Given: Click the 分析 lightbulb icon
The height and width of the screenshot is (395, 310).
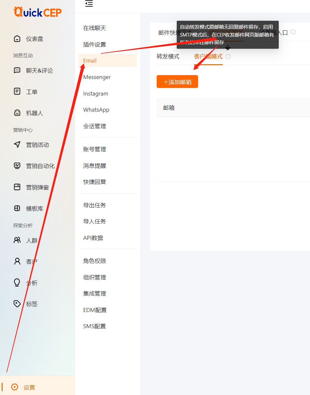Looking at the screenshot, I should pos(17,283).
